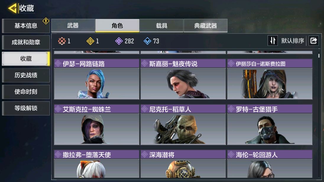Screen dimensions: 324x182
Task: Open the 历史战绩 sidebar section
Action: [26, 75]
